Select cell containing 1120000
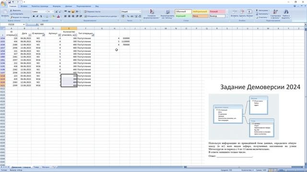The width and height of the screenshot is (307, 172). point(125,42)
